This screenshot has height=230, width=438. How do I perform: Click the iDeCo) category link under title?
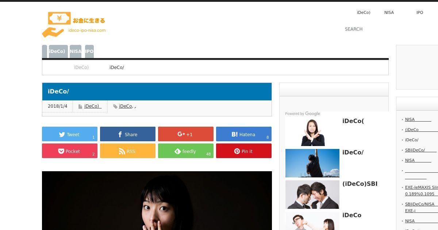(93, 106)
